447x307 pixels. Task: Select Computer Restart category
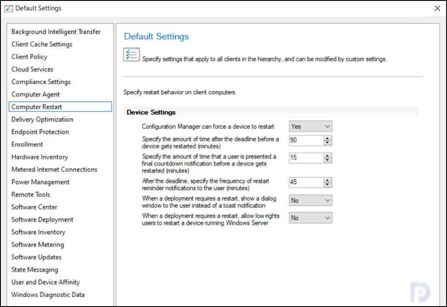60,107
